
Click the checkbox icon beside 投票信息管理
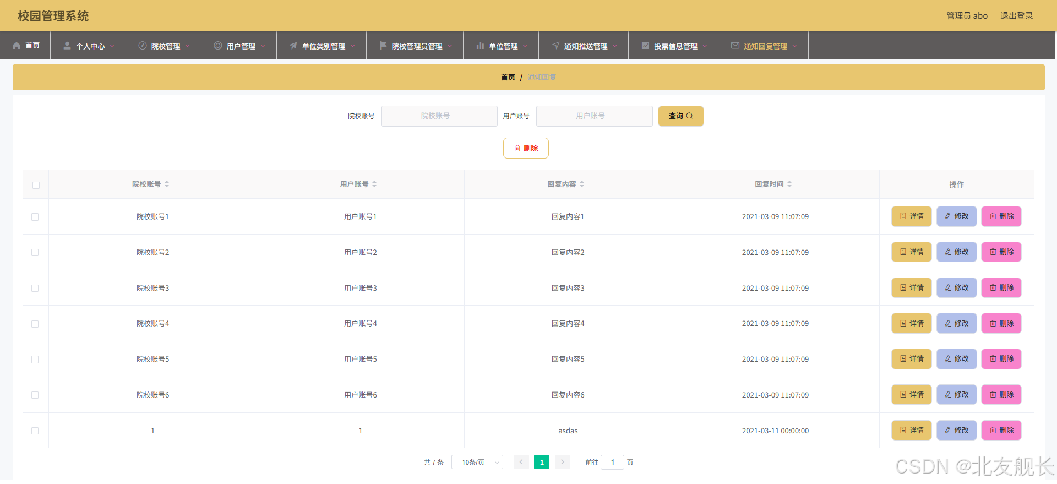[x=645, y=46]
